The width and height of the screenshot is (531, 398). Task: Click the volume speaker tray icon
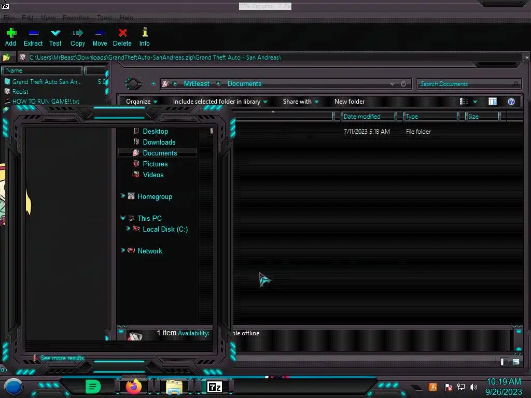pos(473,387)
